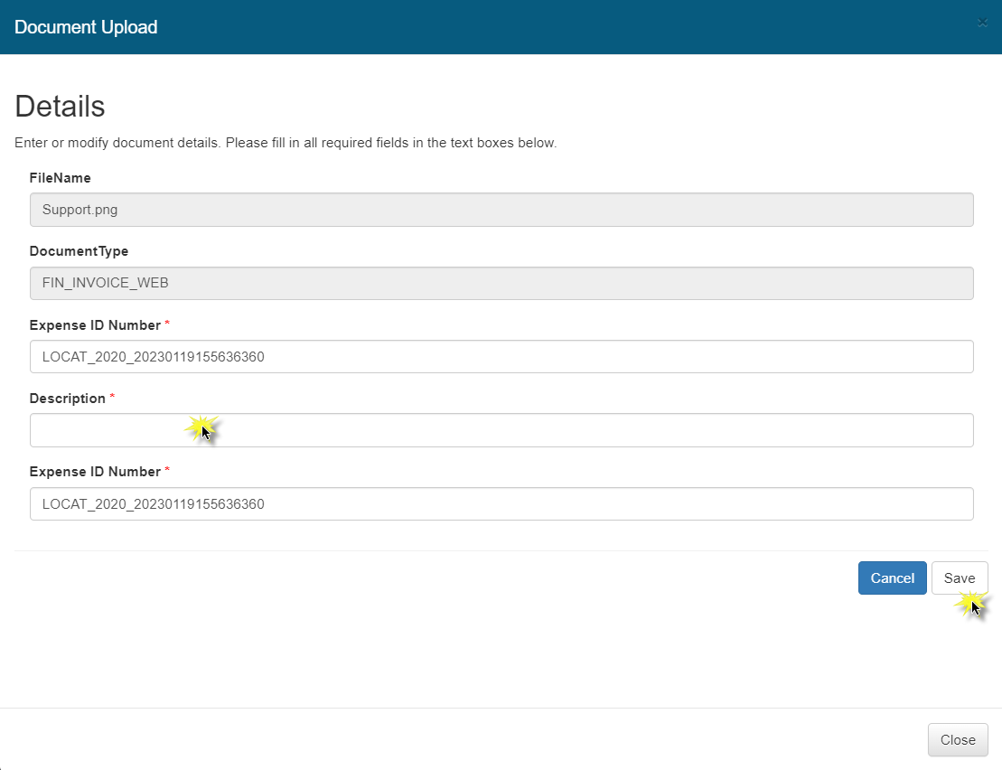The height and width of the screenshot is (770, 1002).
Task: Click the Close button in footer
Action: point(957,739)
